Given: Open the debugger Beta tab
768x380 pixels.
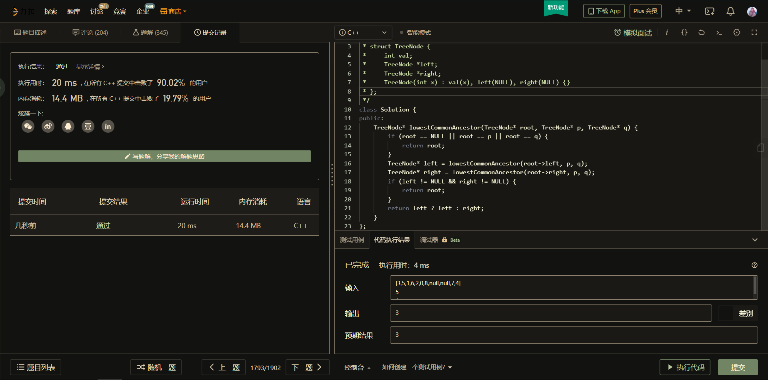Looking at the screenshot, I should 440,240.
